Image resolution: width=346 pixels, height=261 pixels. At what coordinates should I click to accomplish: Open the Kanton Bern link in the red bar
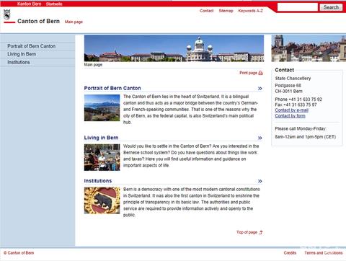pos(29,4)
